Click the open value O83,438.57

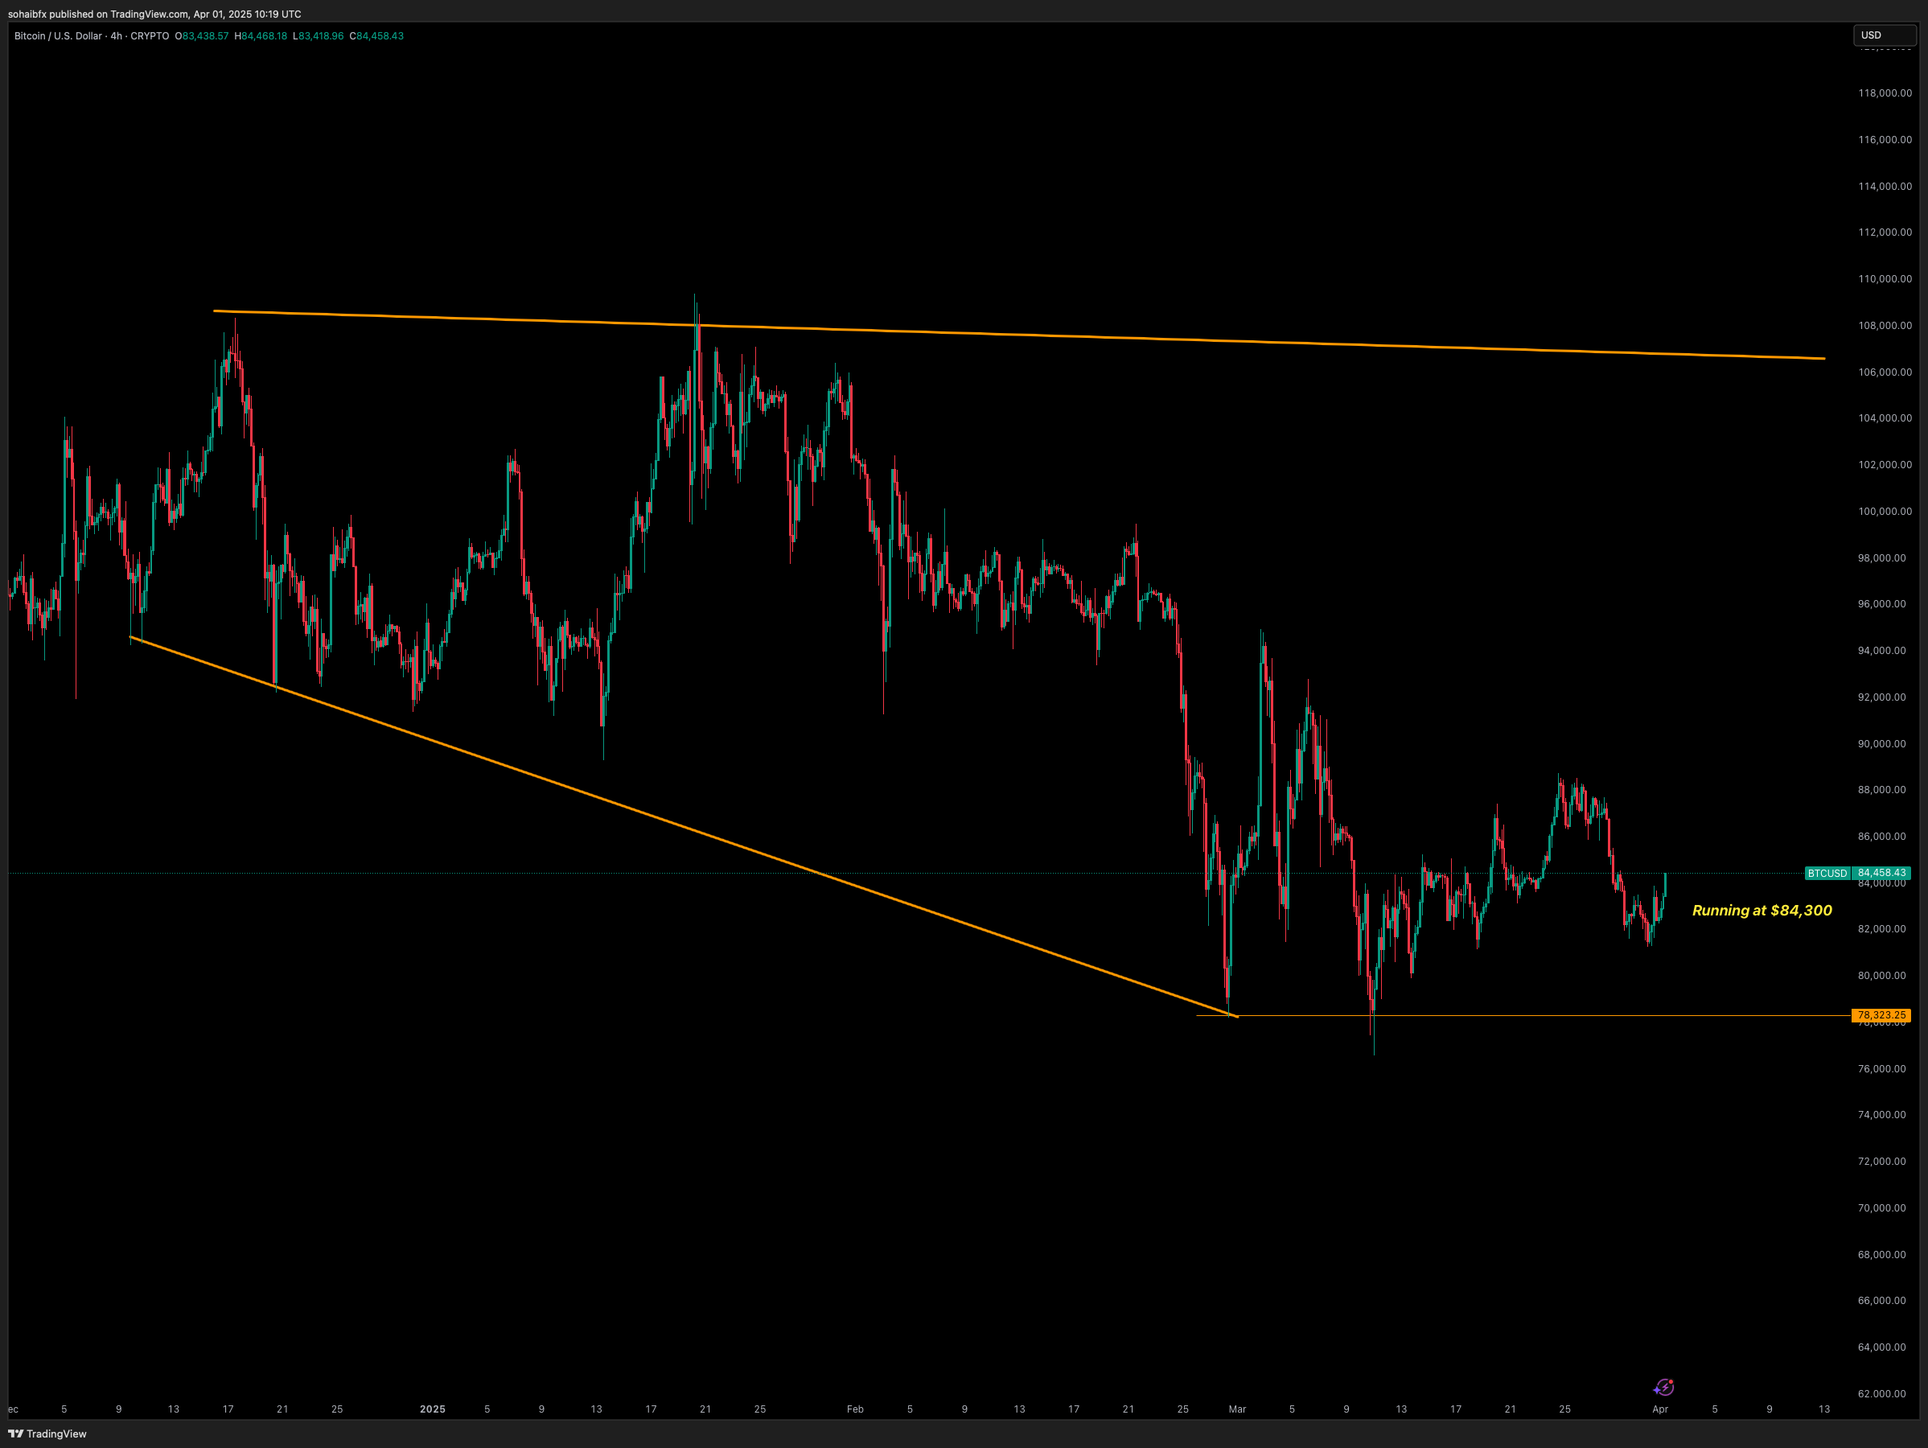pos(201,35)
